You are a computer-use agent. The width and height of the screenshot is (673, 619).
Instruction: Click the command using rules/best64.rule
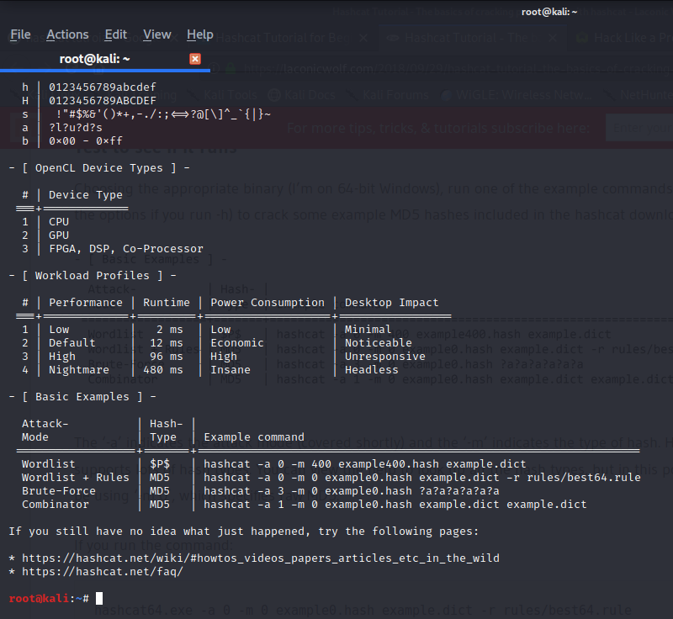422,478
